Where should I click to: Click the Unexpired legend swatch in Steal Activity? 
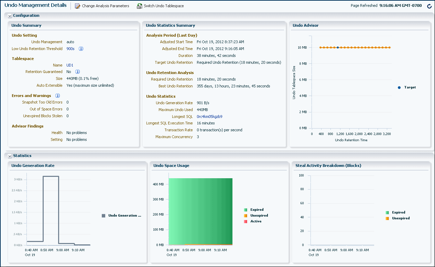coord(387,218)
